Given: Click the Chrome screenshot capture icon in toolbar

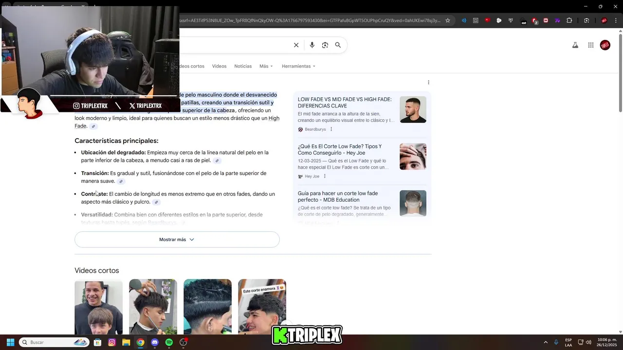Looking at the screenshot, I should [x=586, y=20].
